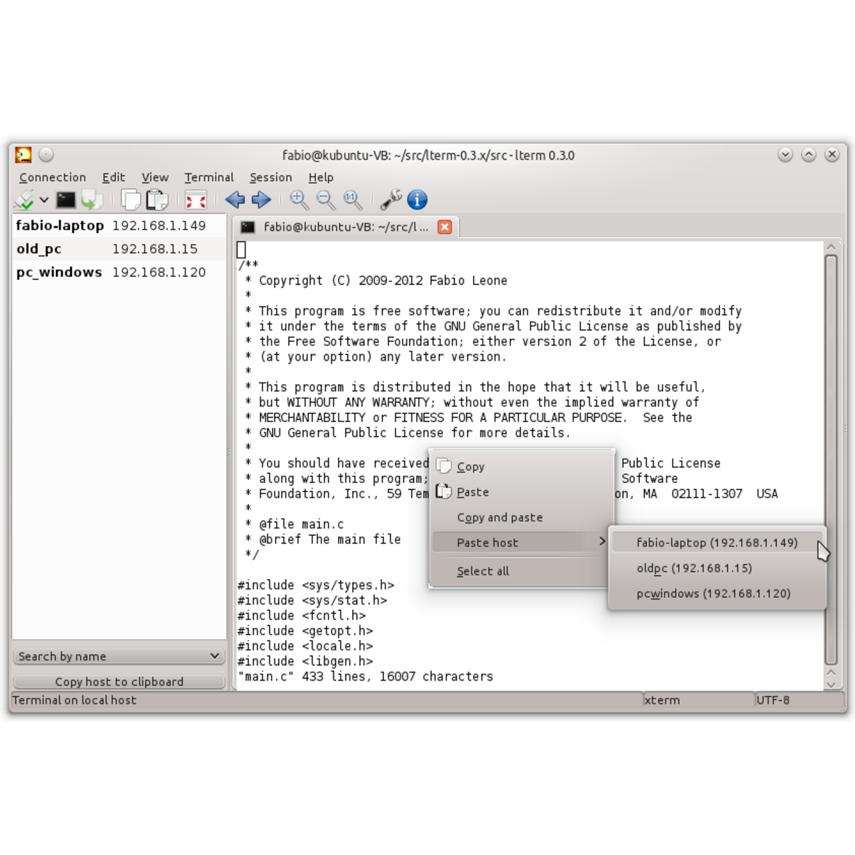Screen dimensions: 855x855
Task: Show program info via the blue info icon
Action: point(416,199)
